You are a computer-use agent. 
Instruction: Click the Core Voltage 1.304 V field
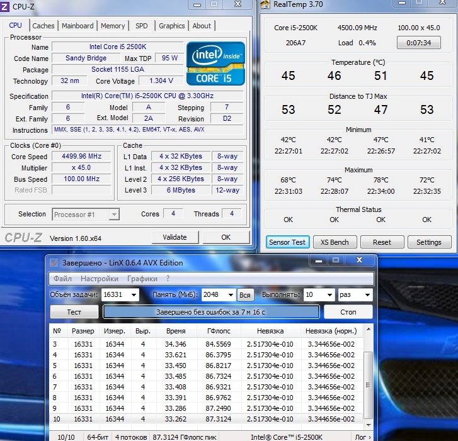coord(161,81)
